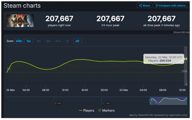Select the all zoom range

click(77, 41)
